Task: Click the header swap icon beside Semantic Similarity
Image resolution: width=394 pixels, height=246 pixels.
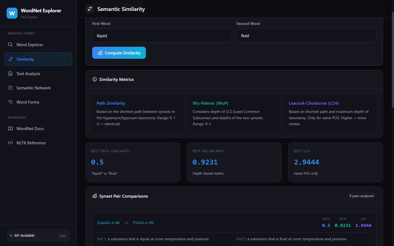Action: pyautogui.click(x=90, y=9)
